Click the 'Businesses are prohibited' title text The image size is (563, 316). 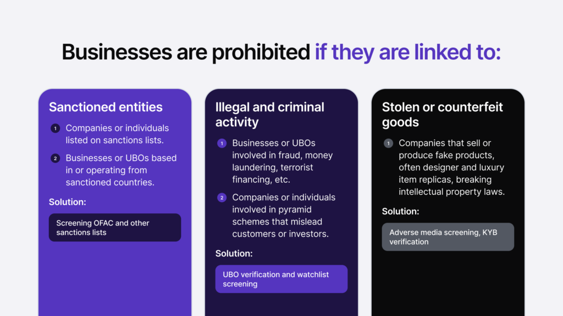[x=186, y=52]
